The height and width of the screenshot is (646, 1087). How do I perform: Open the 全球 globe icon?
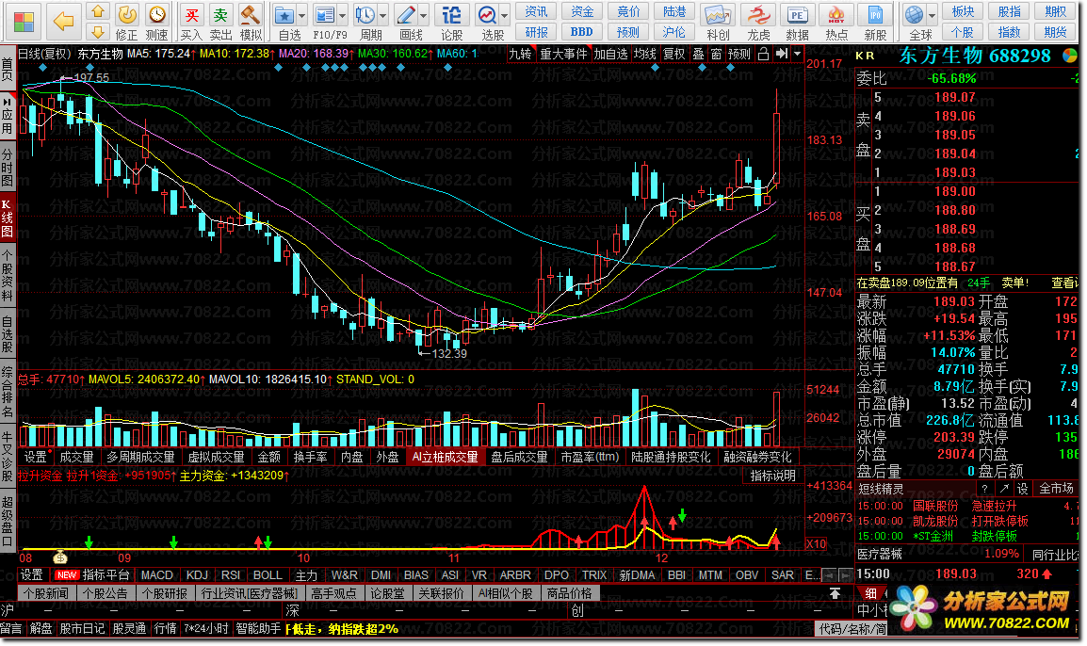coord(915,14)
